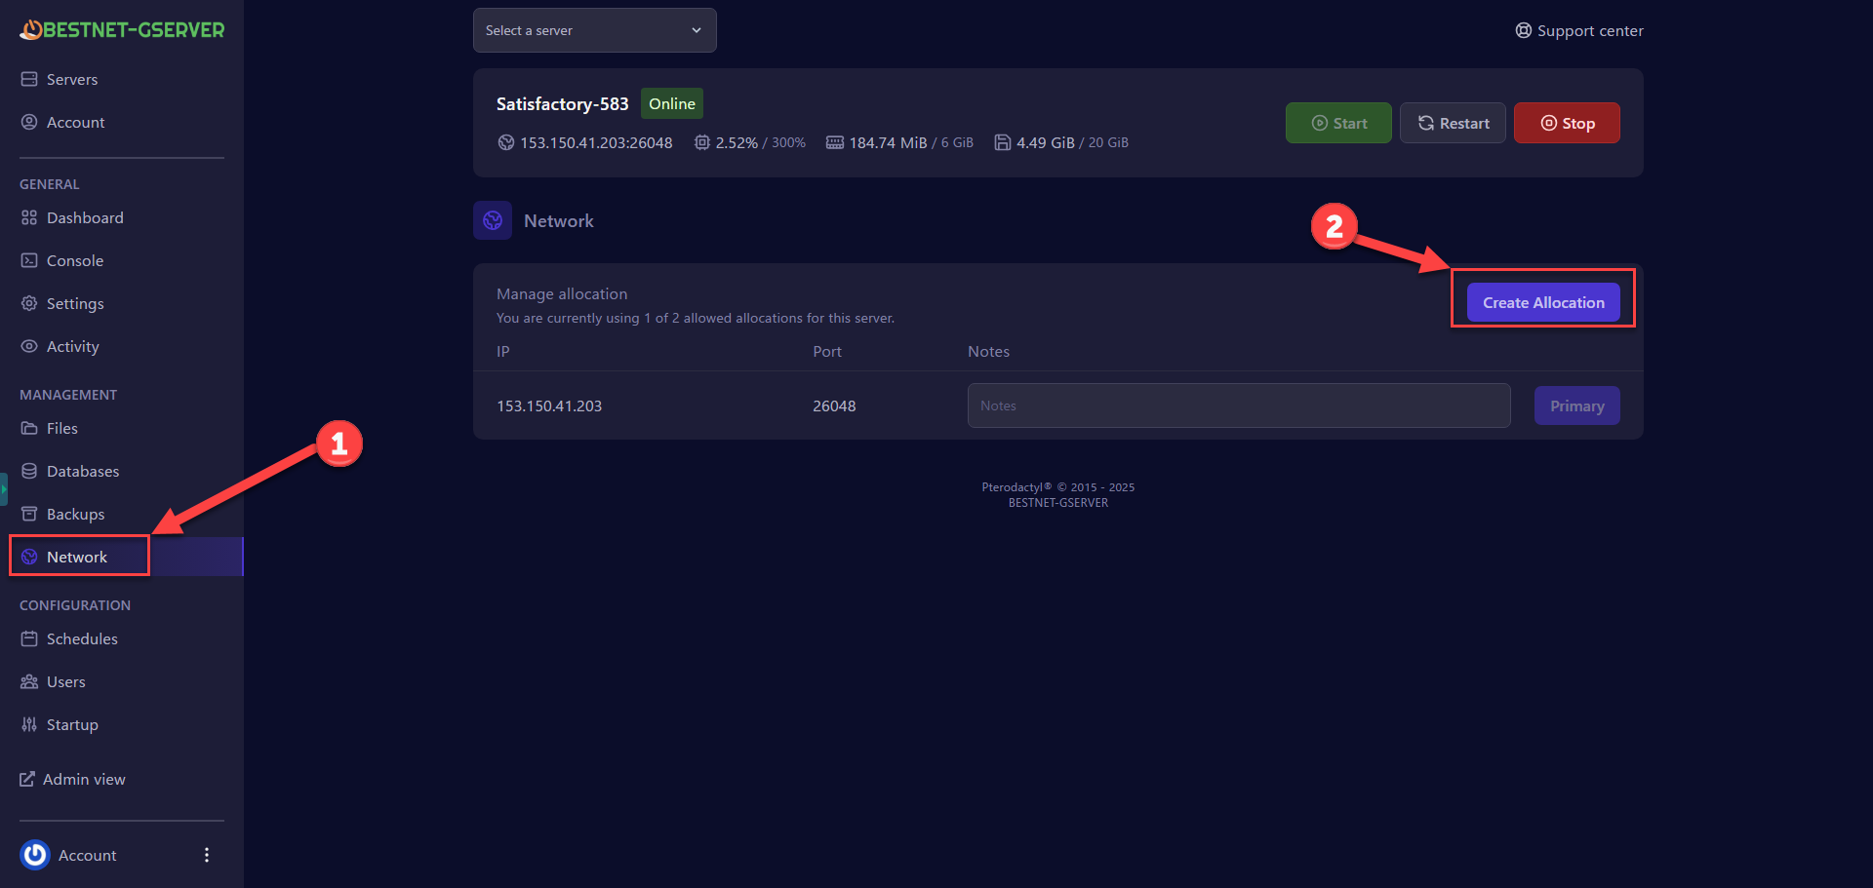Screen dimensions: 1873x888
Task: Click the Startup sliders icon
Action: (x=29, y=724)
